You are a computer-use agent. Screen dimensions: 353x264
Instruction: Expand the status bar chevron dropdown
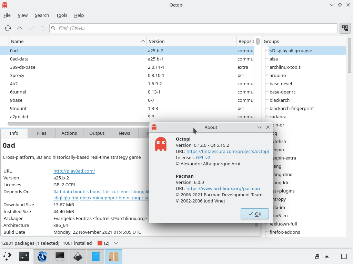click(x=116, y=243)
